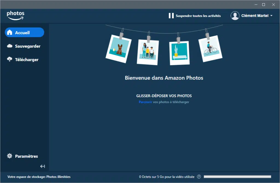Click the Parcourir link
Viewport: 280px width, 183px height.
[x=145, y=102]
